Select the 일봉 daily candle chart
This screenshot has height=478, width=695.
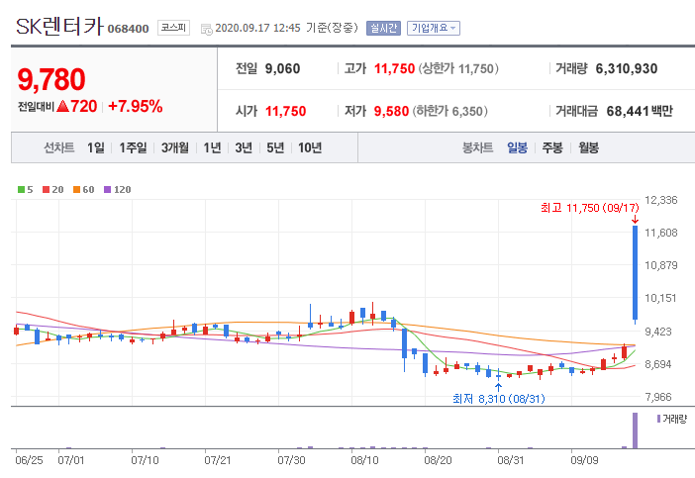[517, 147]
